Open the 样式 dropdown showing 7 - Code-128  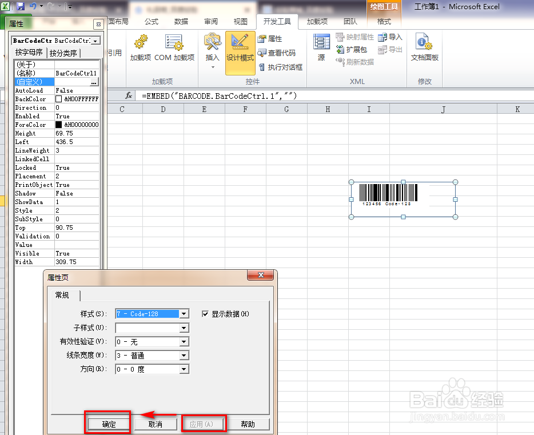coord(184,313)
